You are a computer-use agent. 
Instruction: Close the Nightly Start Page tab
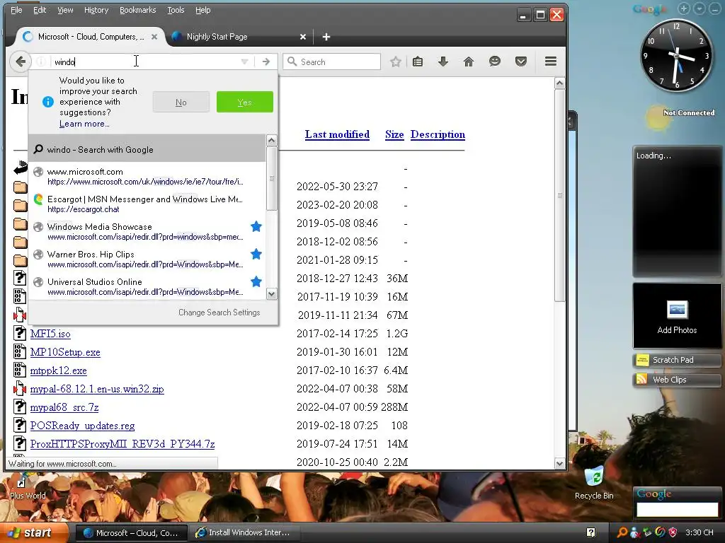pyautogui.click(x=303, y=37)
